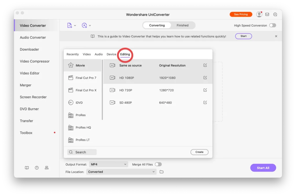The width and height of the screenshot is (296, 196).
Task: Select Video Converter in sidebar
Action: (37, 25)
